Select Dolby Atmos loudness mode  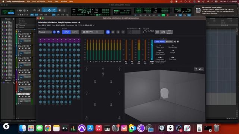[159, 42]
